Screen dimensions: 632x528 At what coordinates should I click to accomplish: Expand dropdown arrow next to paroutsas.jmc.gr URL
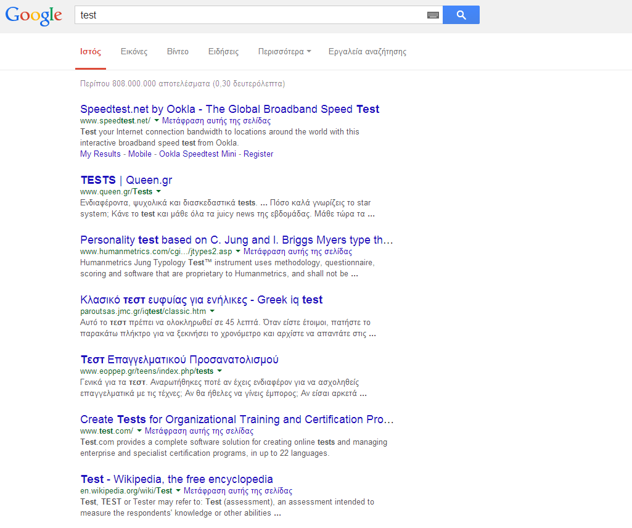(x=212, y=311)
